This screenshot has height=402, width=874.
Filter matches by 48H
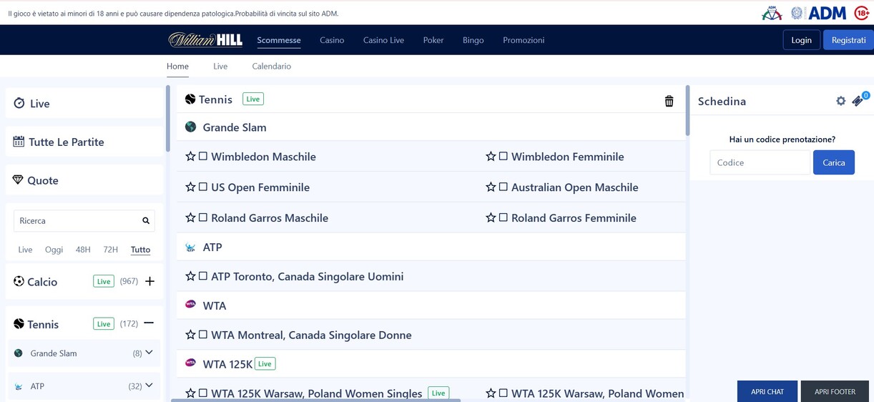point(83,250)
